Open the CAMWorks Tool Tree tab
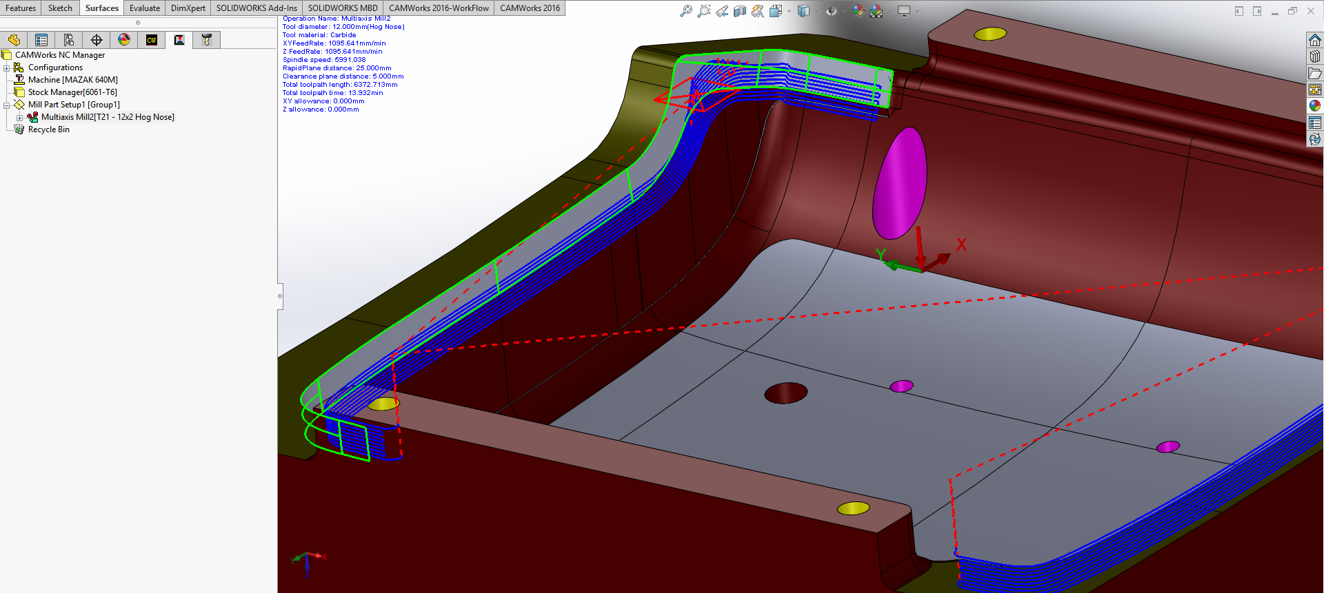 (x=207, y=40)
